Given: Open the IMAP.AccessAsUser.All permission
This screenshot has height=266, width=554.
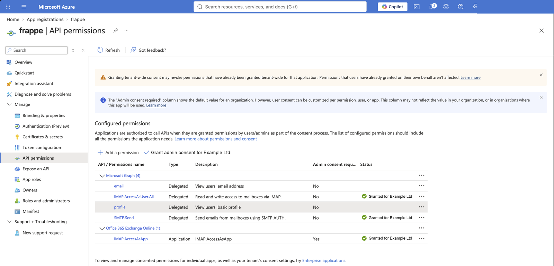Looking at the screenshot, I should click(x=134, y=197).
